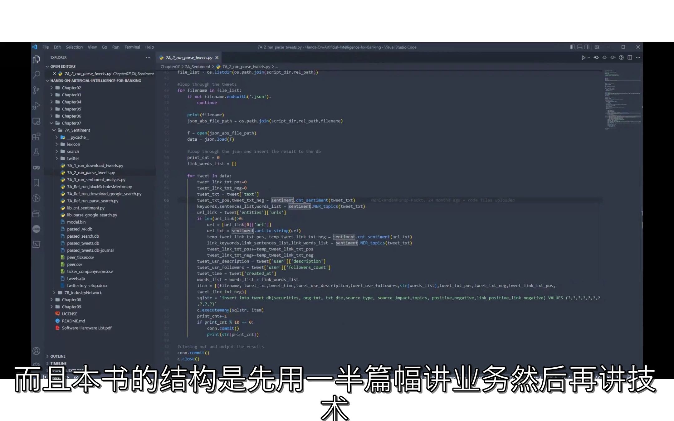Expand the Chapter08 folder
This screenshot has width=674, height=421.
71,300
